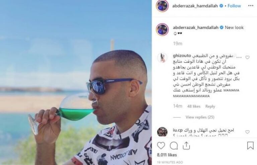This screenshot has height=165, width=257.
Task: Open the three-dot more options menu
Action: point(251,6)
